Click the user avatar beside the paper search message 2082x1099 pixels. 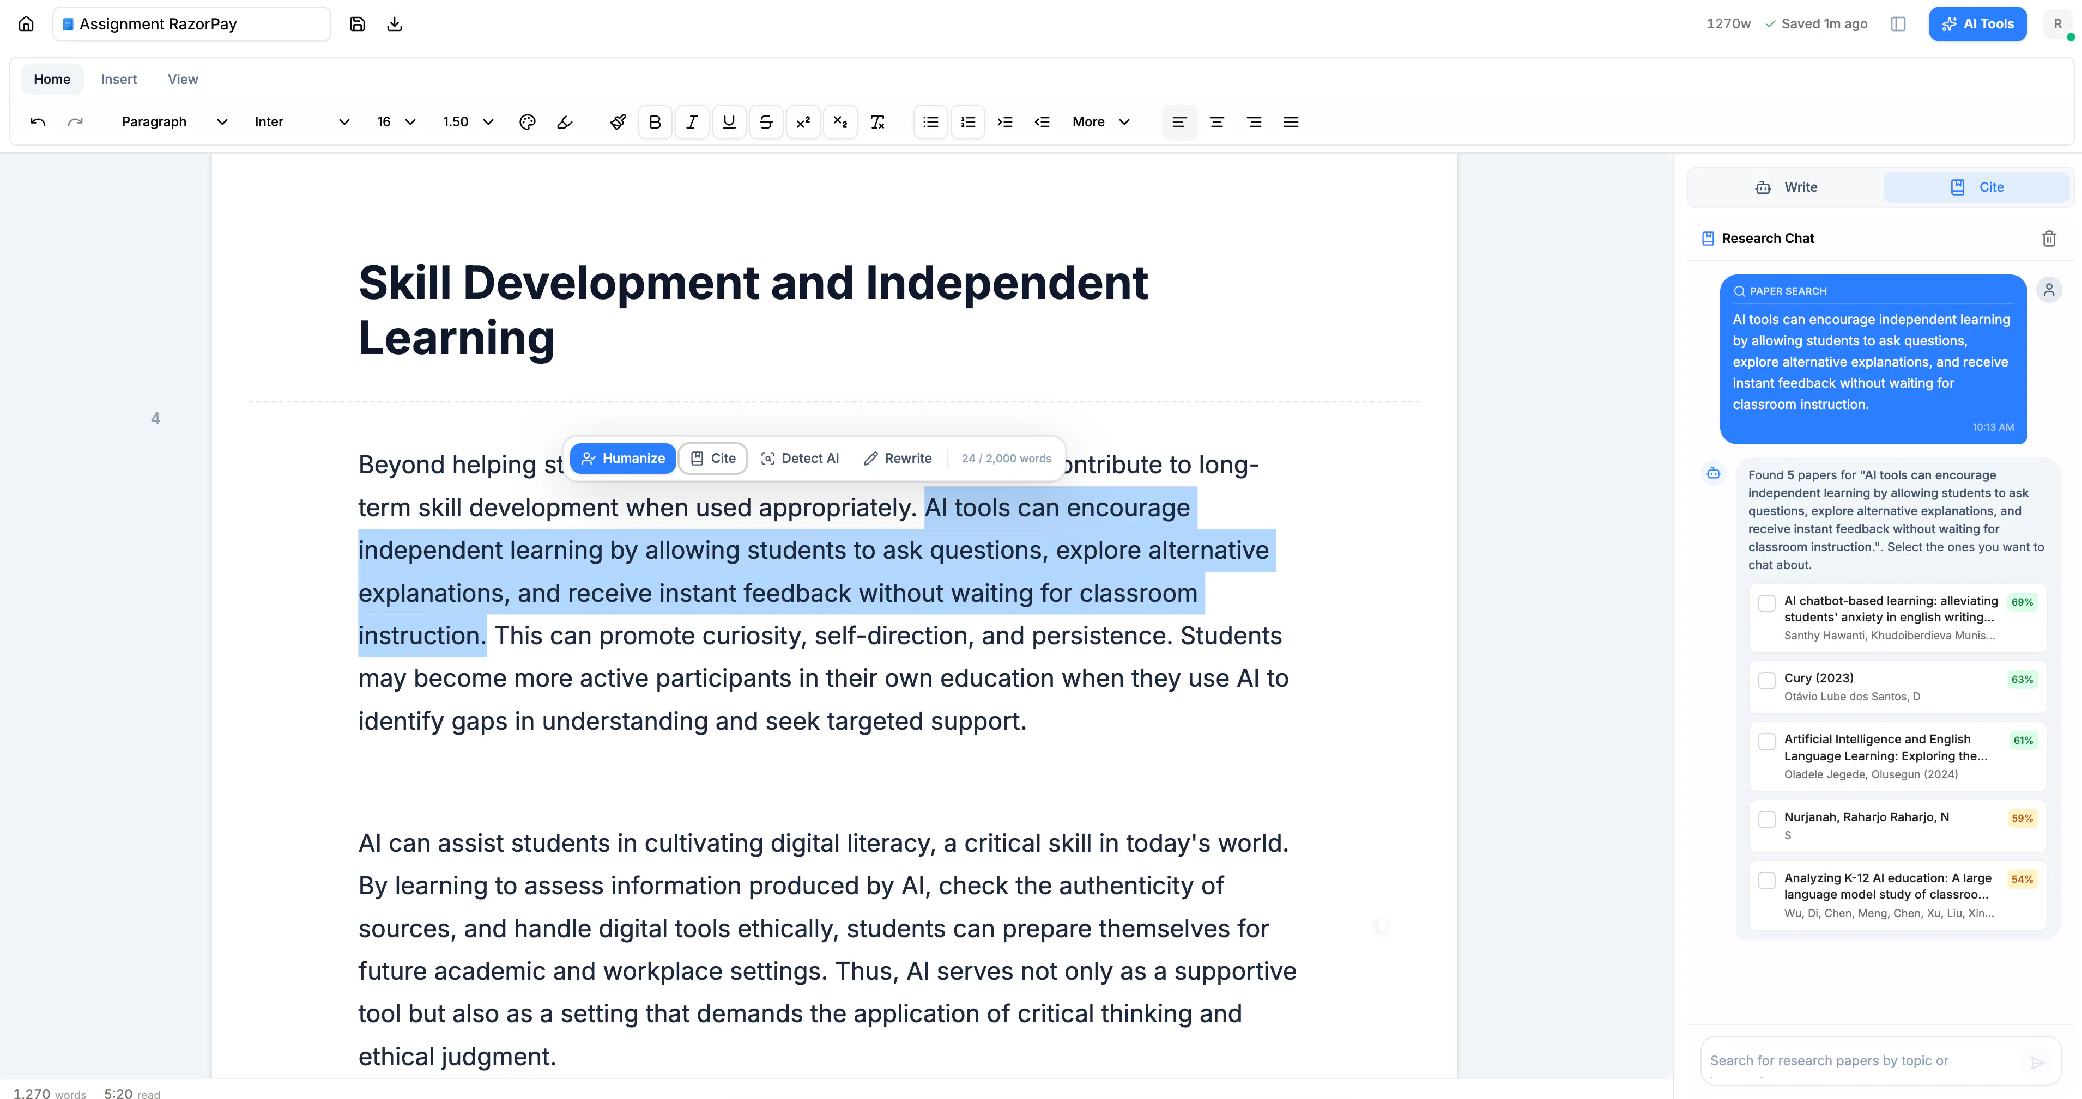(x=2049, y=290)
